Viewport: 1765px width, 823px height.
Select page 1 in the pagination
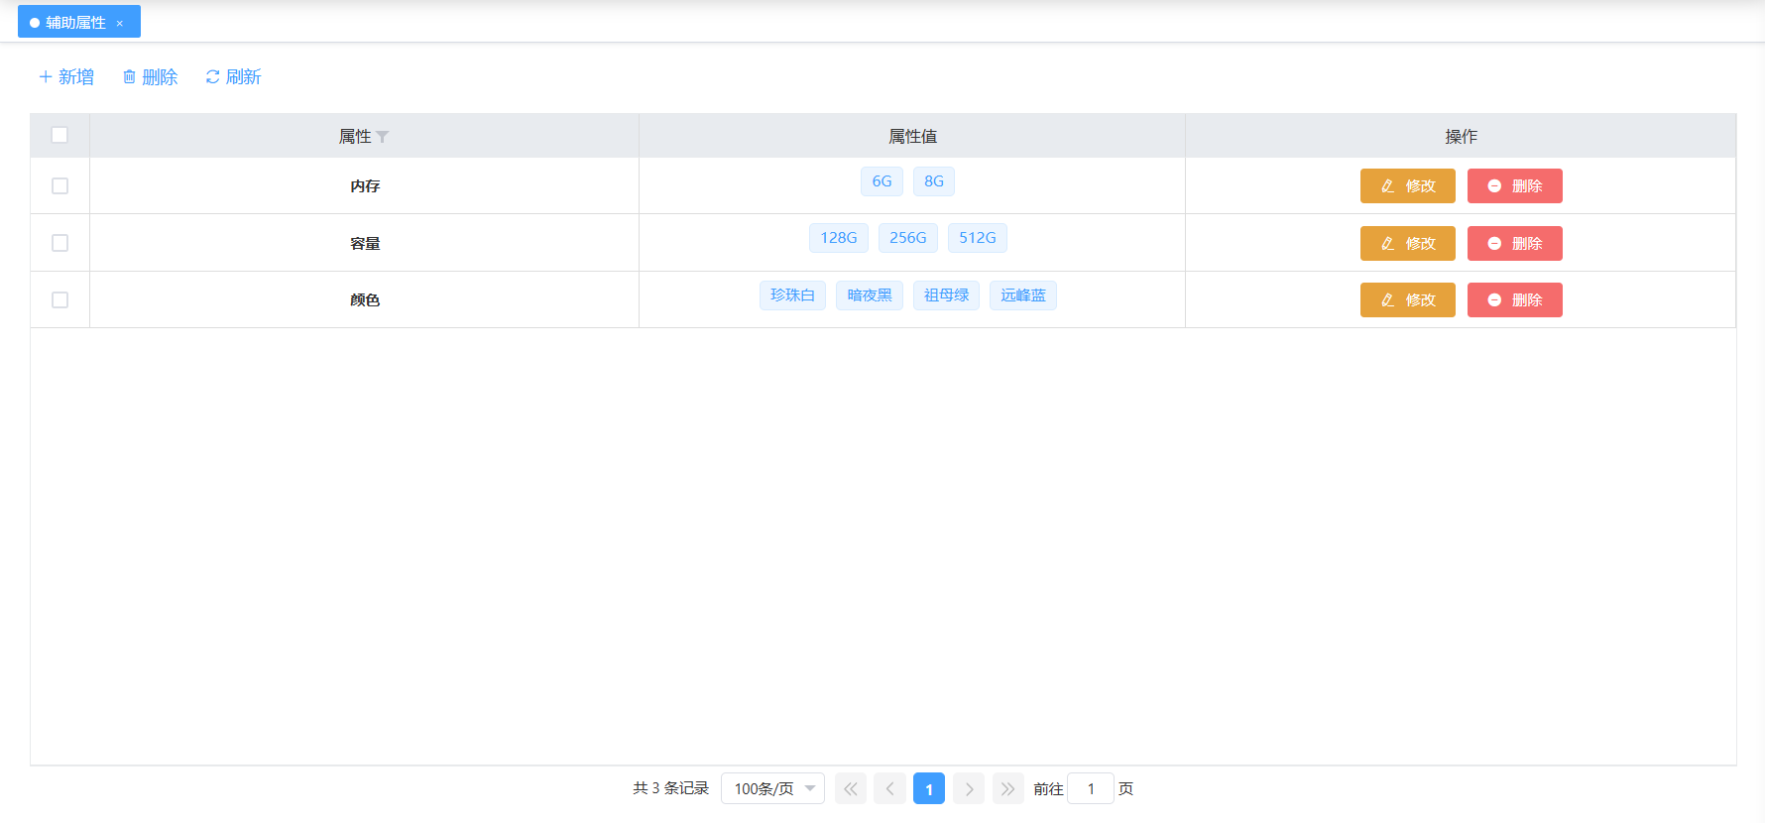(929, 789)
